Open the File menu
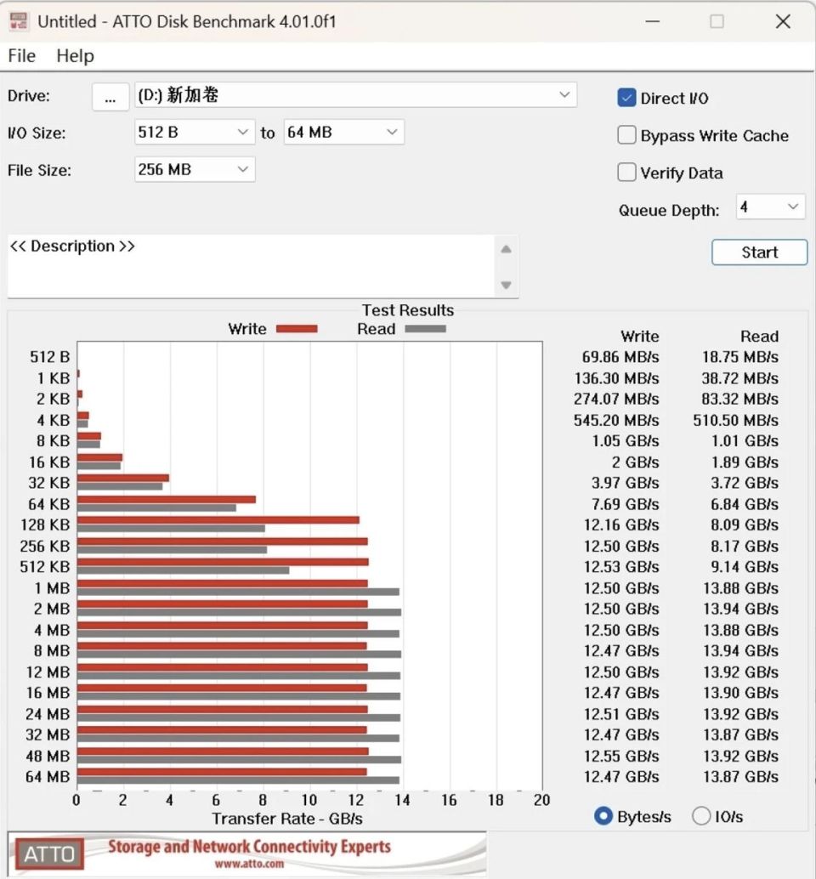This screenshot has height=879, width=816. pos(22,56)
